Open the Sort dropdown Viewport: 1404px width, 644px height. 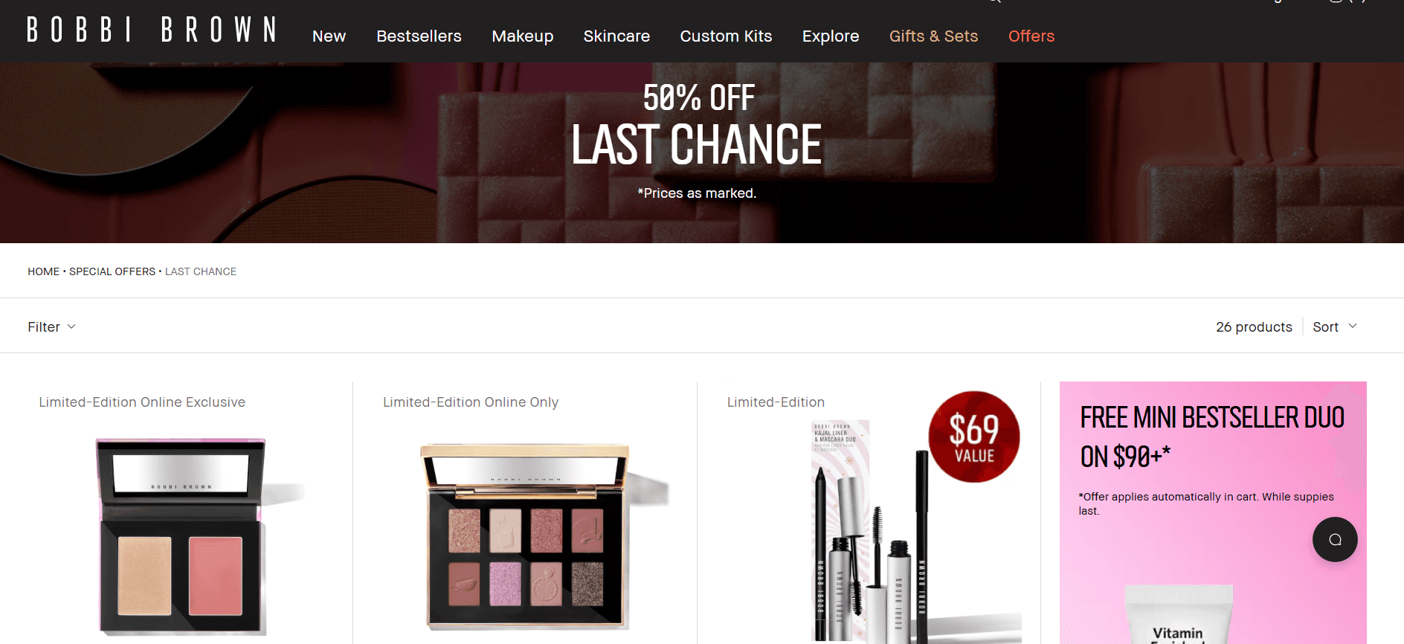[1335, 326]
